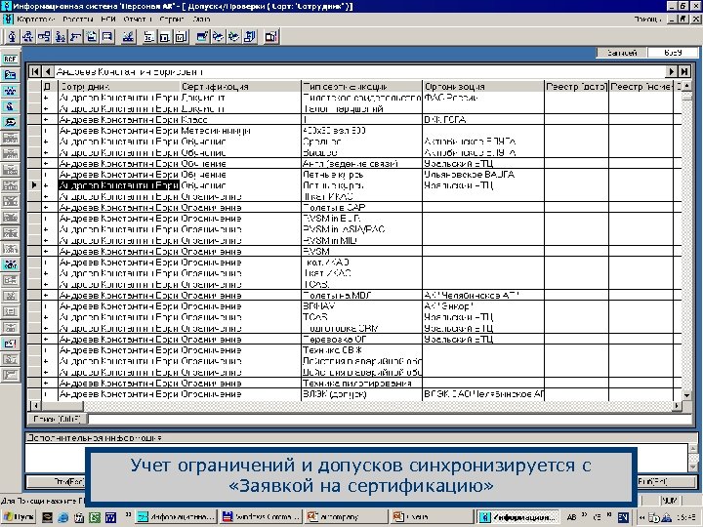Select the cell '400x30 взл 500'
The height and width of the screenshot is (527, 703).
point(362,131)
